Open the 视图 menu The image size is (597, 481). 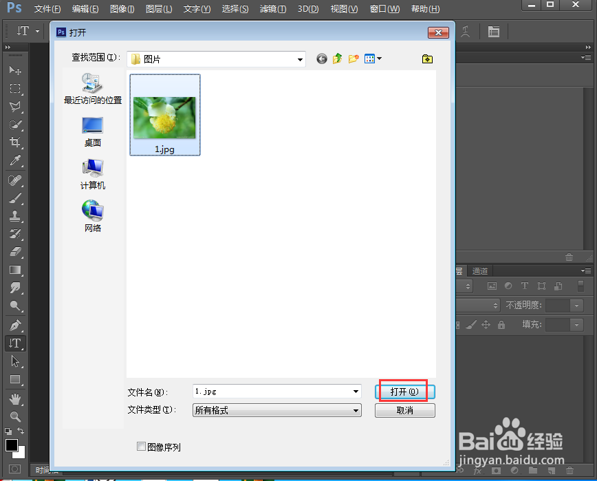point(344,9)
